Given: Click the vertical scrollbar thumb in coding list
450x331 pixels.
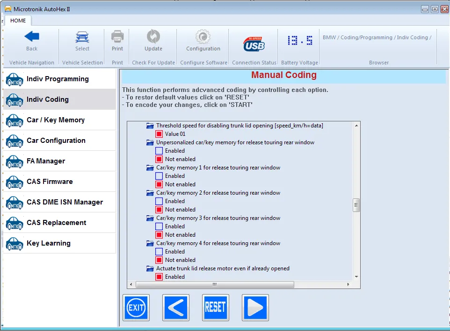Looking at the screenshot, I should tap(356, 205).
